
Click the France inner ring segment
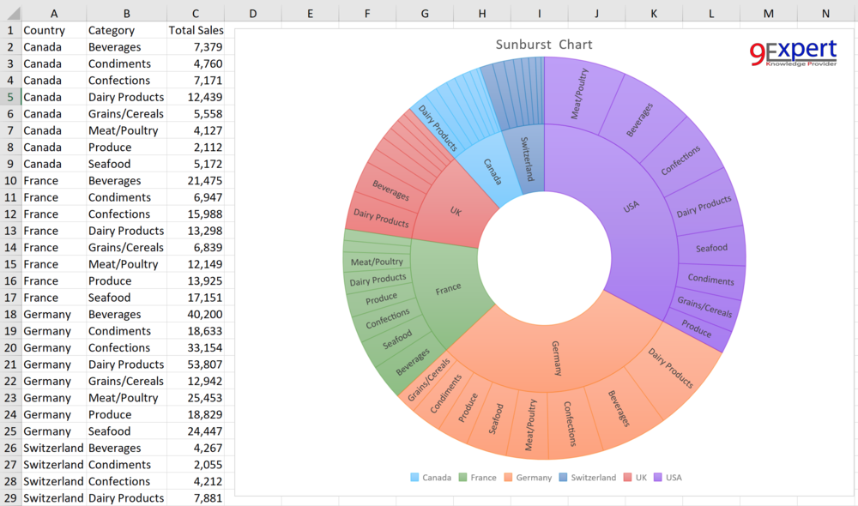448,288
